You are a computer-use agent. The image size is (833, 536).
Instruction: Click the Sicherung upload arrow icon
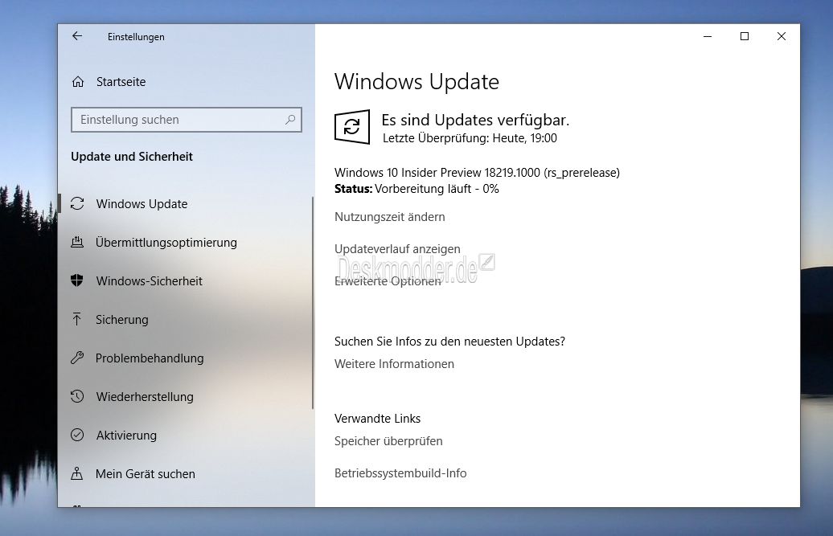click(x=77, y=319)
